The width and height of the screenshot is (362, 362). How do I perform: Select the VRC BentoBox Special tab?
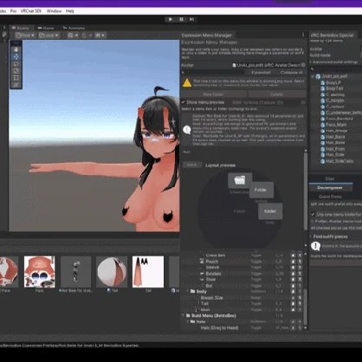click(333, 36)
